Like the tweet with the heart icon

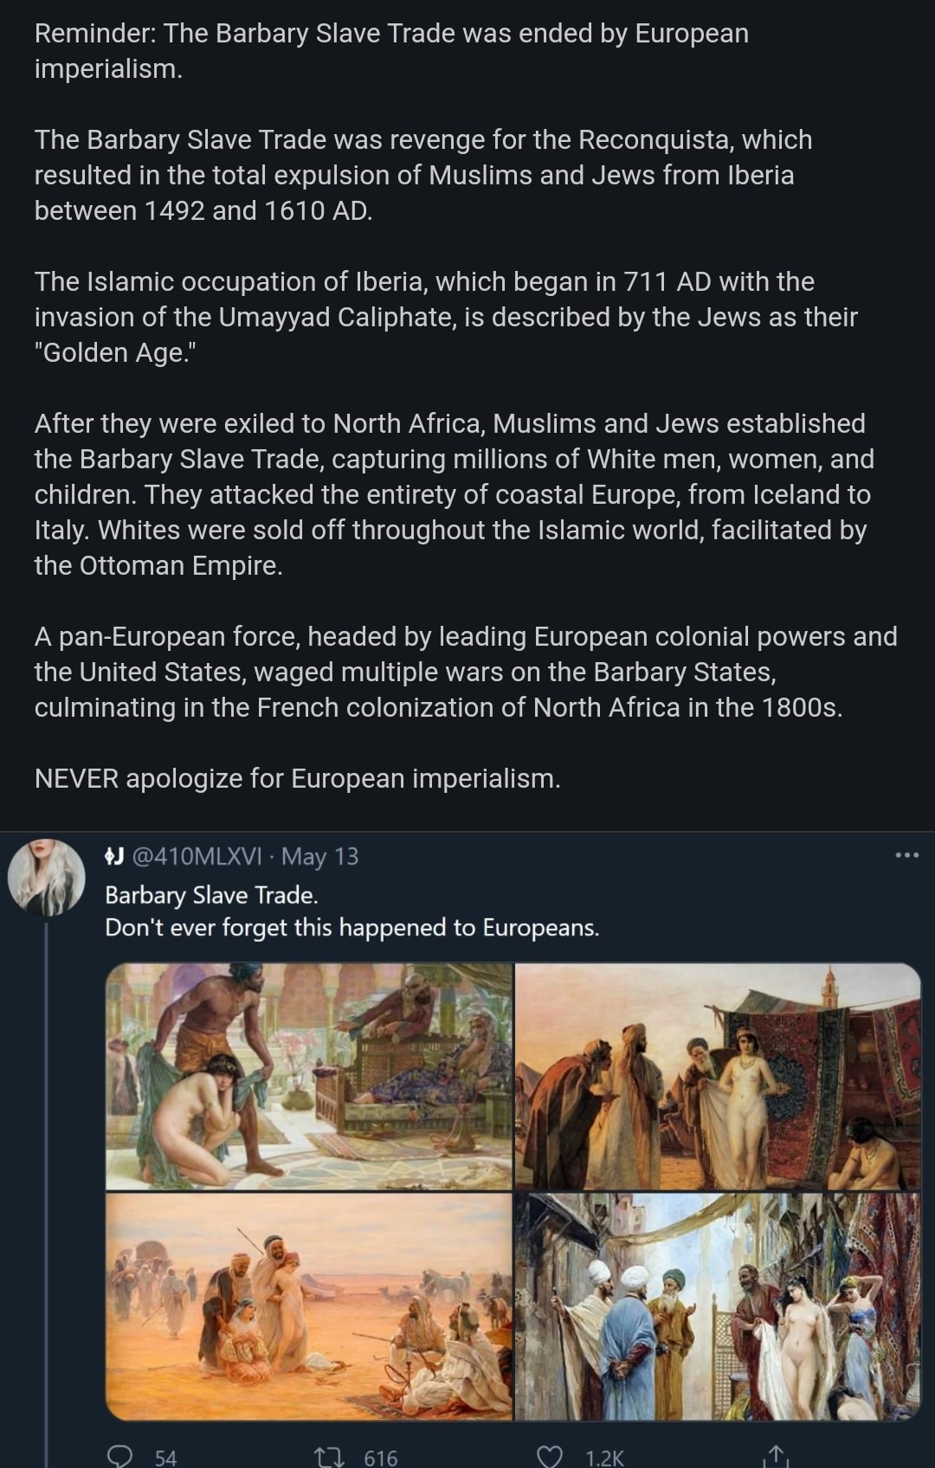point(550,1457)
